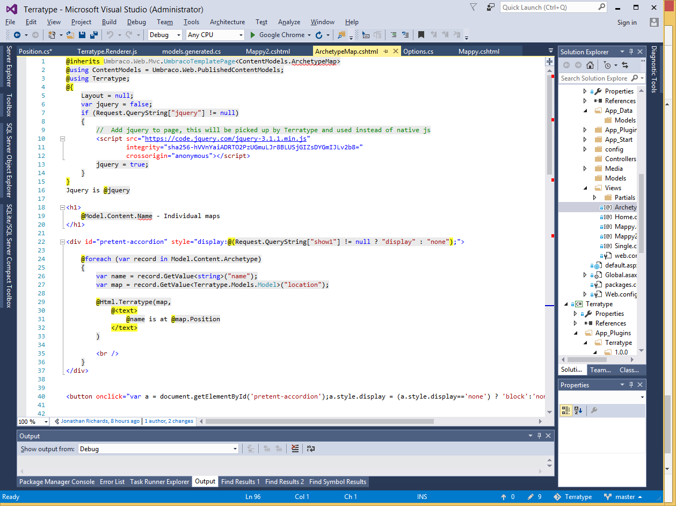676x506 pixels.
Task: Toggle auto-hide pin on Properties panel
Action: tap(631, 385)
